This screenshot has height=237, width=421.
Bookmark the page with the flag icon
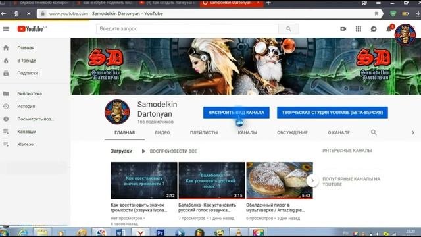376,13
